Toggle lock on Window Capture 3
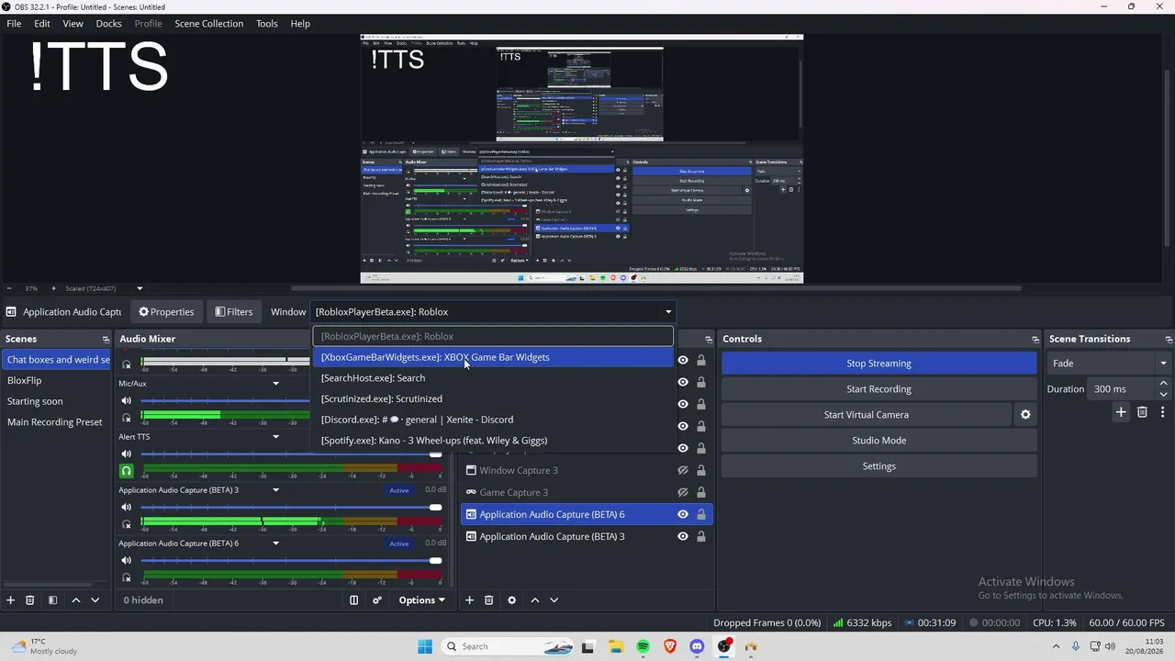 tap(701, 470)
